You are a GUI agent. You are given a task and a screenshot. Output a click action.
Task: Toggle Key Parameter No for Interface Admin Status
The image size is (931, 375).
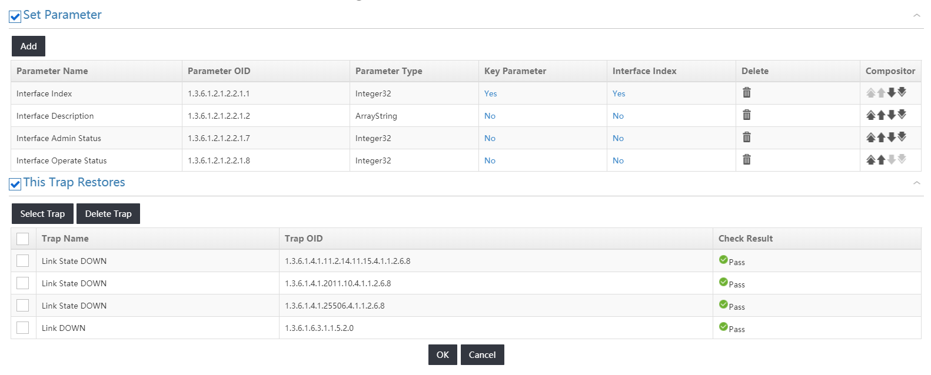pyautogui.click(x=490, y=138)
